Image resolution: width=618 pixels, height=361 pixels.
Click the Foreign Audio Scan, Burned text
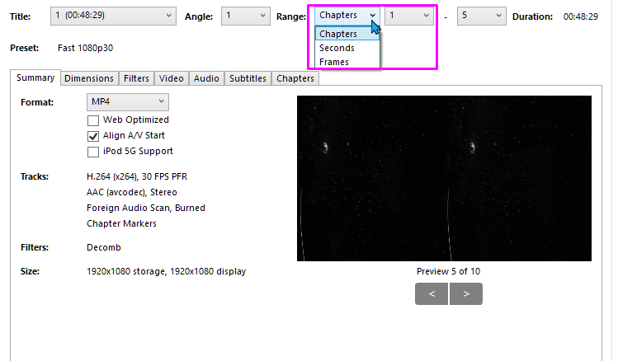tap(146, 208)
